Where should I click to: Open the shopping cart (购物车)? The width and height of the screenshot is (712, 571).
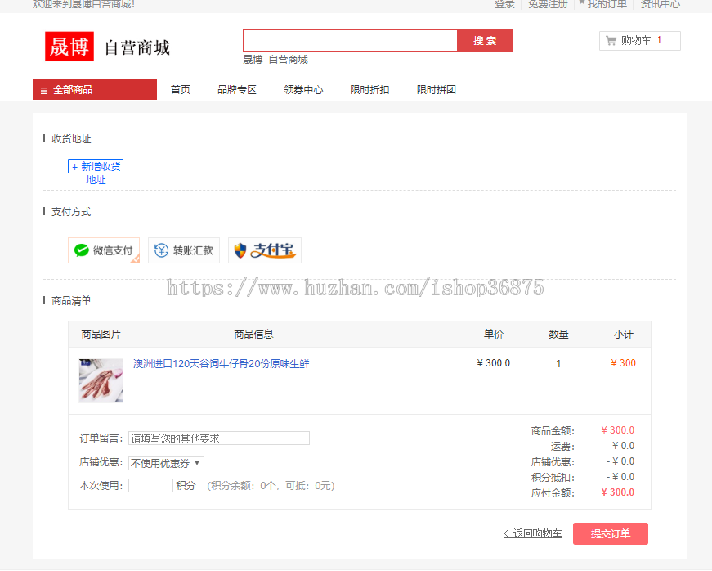click(x=639, y=40)
